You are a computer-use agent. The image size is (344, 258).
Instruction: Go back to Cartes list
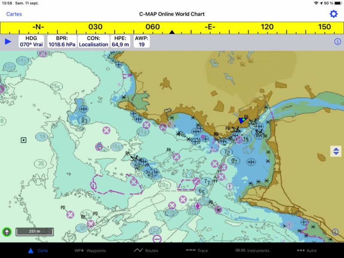(x=14, y=14)
